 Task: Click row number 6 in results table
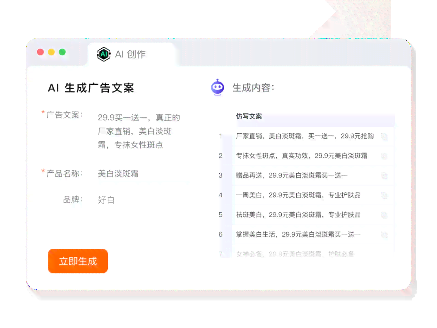coord(221,234)
